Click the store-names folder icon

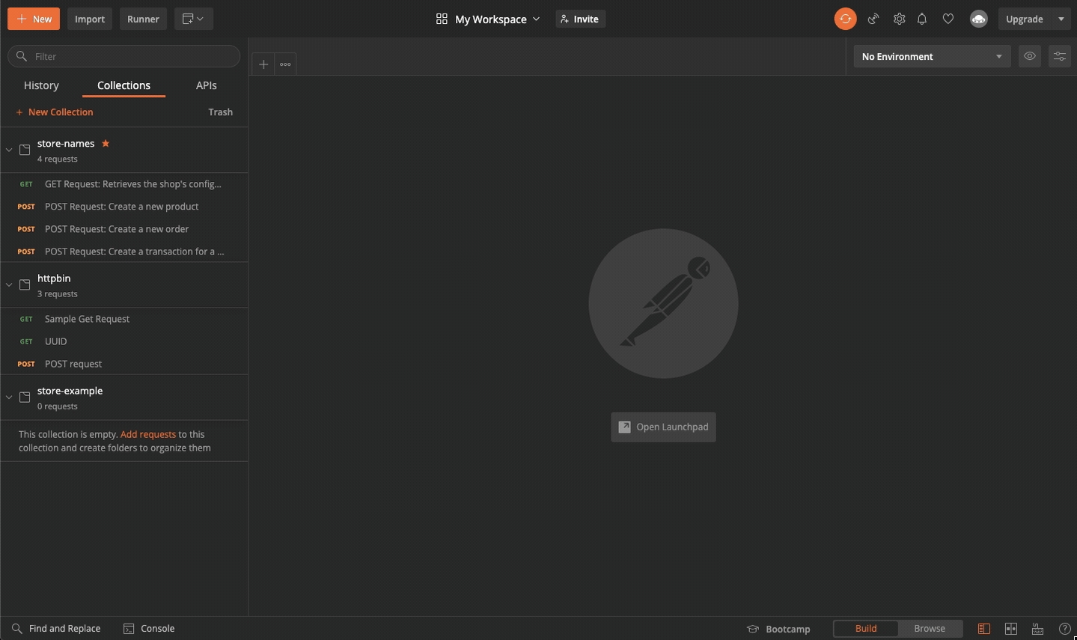pyautogui.click(x=25, y=150)
